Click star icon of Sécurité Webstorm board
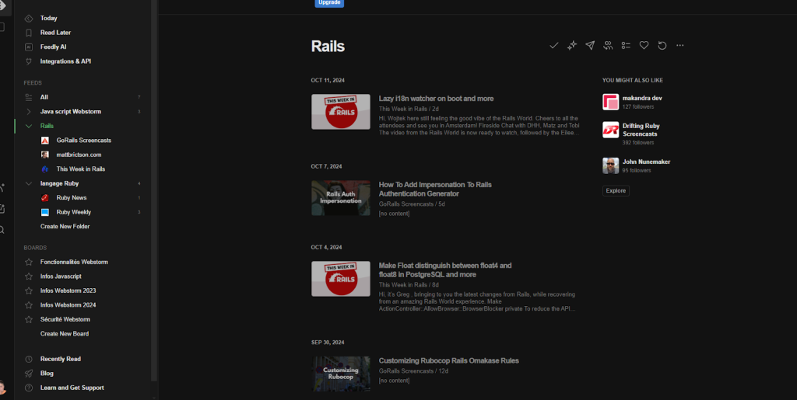This screenshot has width=797, height=400. click(x=29, y=319)
